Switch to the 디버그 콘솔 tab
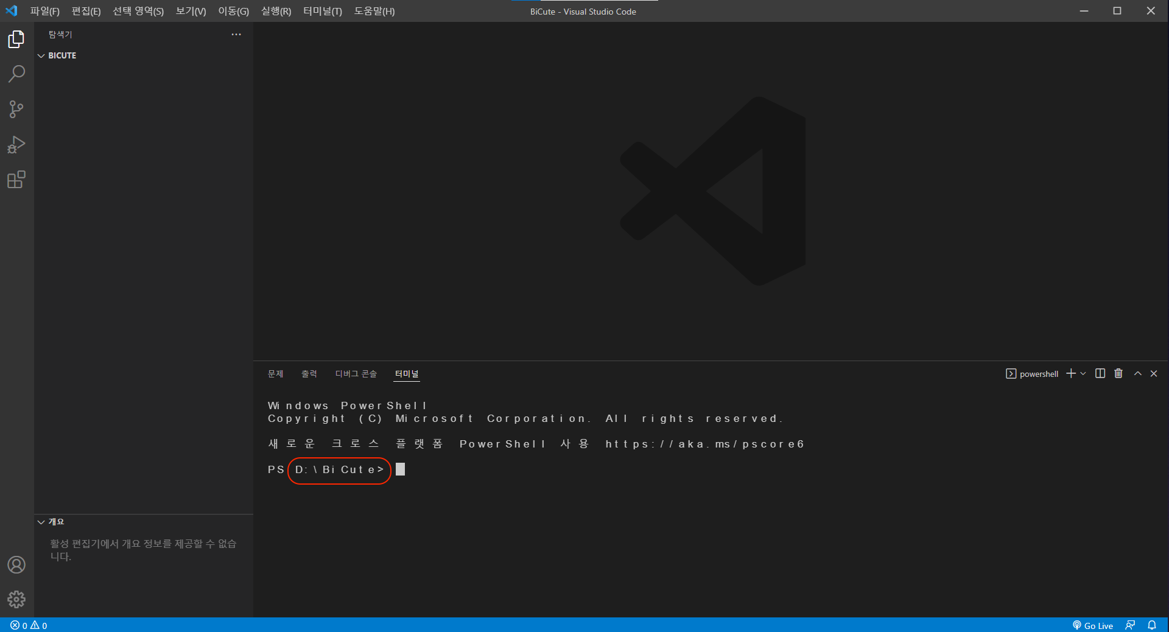This screenshot has width=1169, height=632. [356, 374]
